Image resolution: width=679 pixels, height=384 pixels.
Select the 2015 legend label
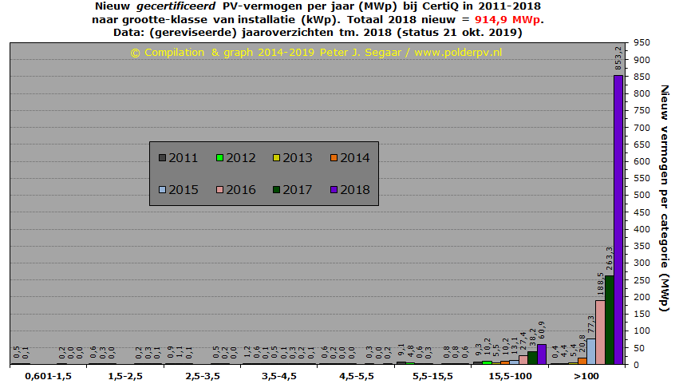tap(184, 190)
